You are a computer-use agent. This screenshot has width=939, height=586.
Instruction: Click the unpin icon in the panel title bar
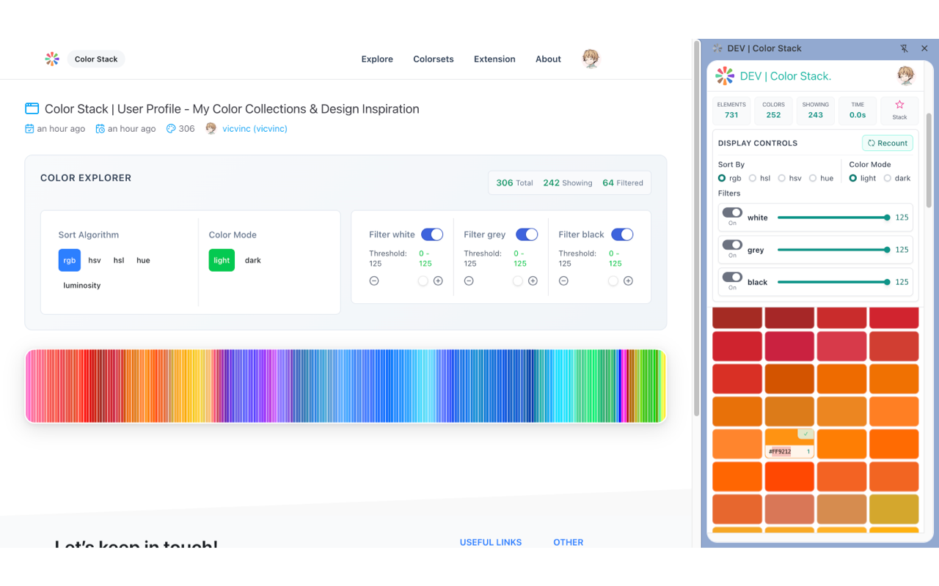point(905,48)
